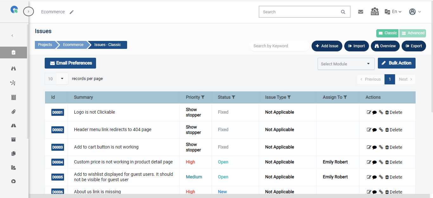Open comments for issue D0001
The width and height of the screenshot is (433, 198).
point(374,112)
